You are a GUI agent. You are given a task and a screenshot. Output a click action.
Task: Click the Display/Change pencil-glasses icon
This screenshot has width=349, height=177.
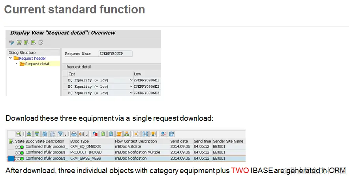pos(11,42)
